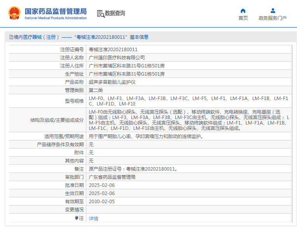297x228 pixels.
Task: Click registration number value 粤械注准20202180011
Action: click(113, 50)
